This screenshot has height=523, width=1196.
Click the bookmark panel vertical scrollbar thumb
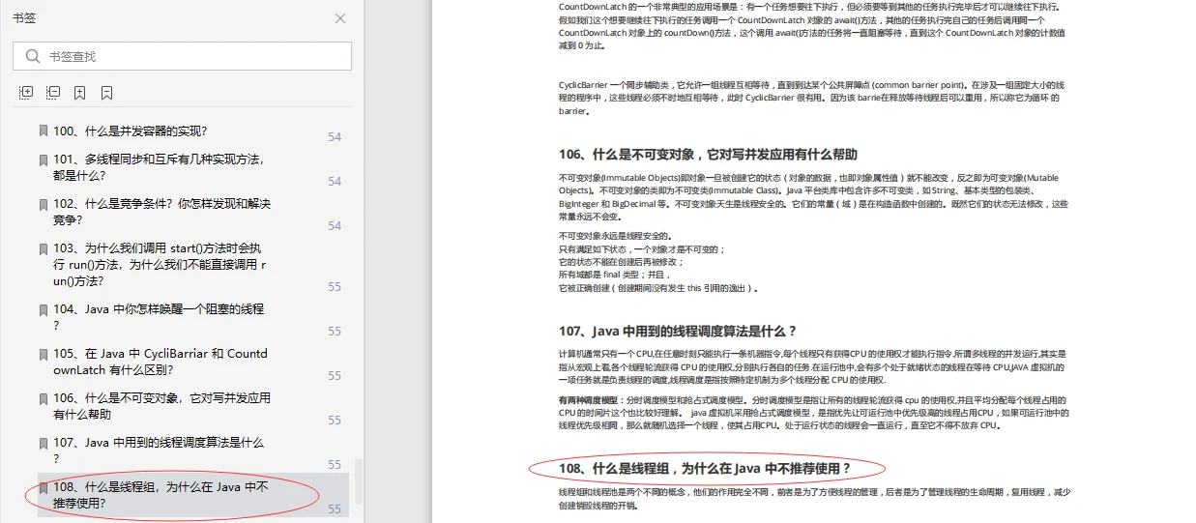(x=359, y=480)
